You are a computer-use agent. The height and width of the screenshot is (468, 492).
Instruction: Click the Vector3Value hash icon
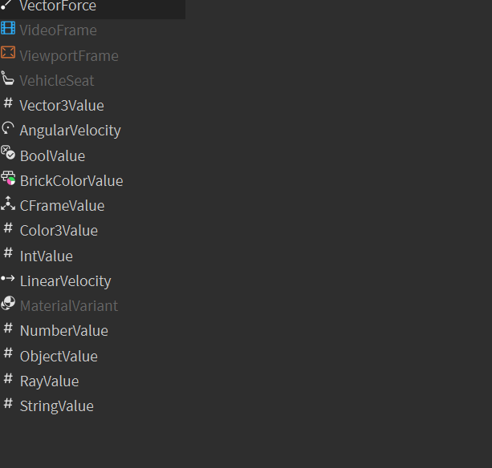[x=8, y=103]
